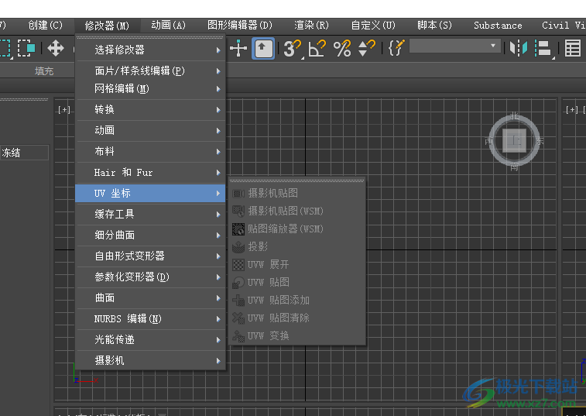The width and height of the screenshot is (586, 416).
Task: Open the 脚本(S) menu
Action: click(x=434, y=26)
